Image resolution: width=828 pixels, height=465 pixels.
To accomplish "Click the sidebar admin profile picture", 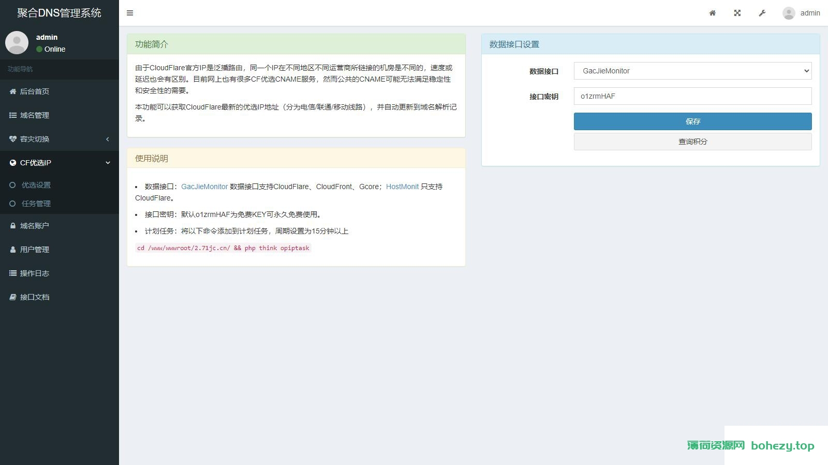I will click(x=17, y=42).
